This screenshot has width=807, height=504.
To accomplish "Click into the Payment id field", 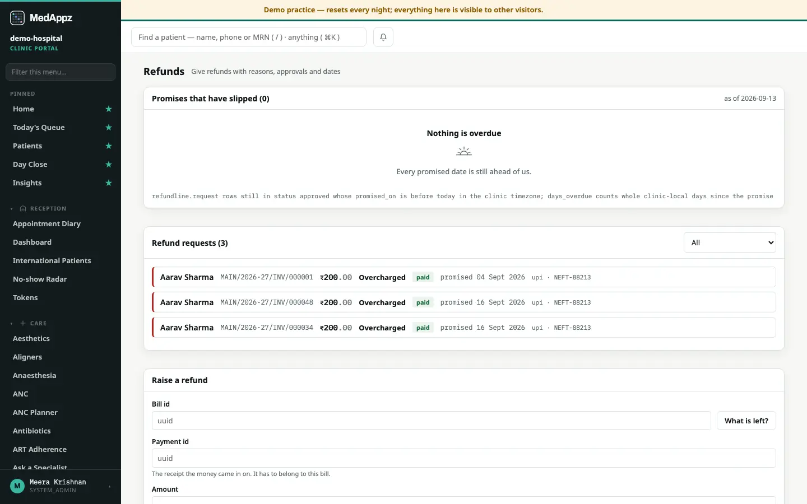I will click(464, 458).
